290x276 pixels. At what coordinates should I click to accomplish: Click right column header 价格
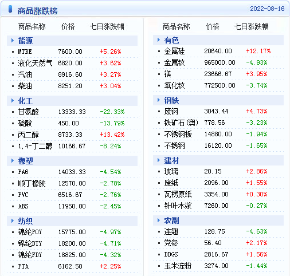[212, 26]
